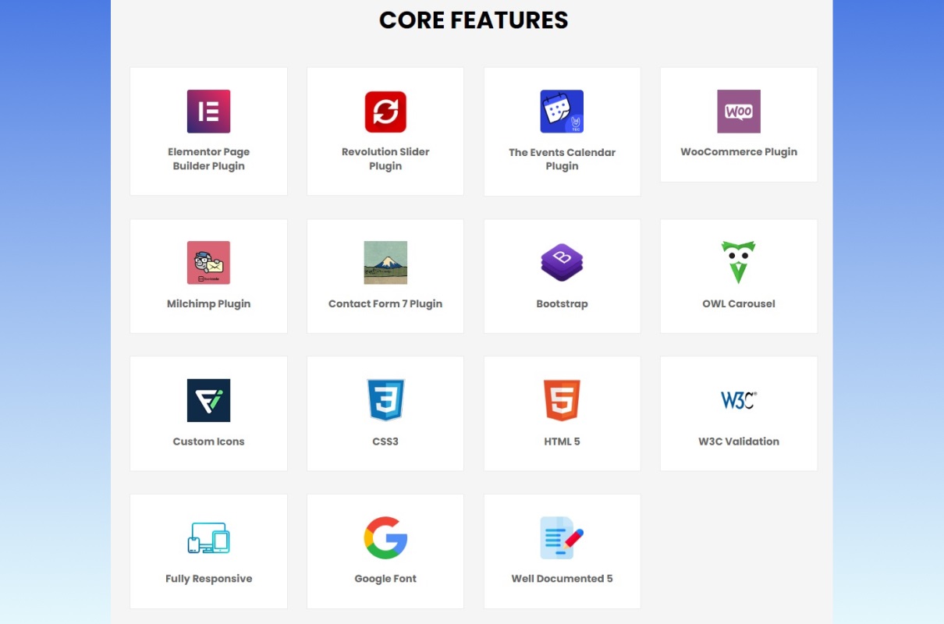Viewport: 944px width, 624px height.
Task: Select the 'Google Font' label text
Action: (385, 579)
